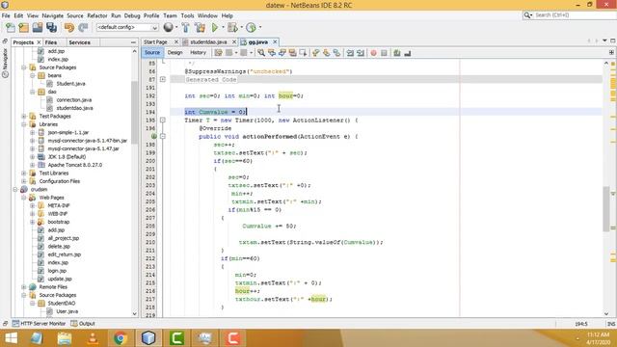Click the New Project toolbar icon
Image resolution: width=617 pixels, height=347 pixels.
click(23, 27)
